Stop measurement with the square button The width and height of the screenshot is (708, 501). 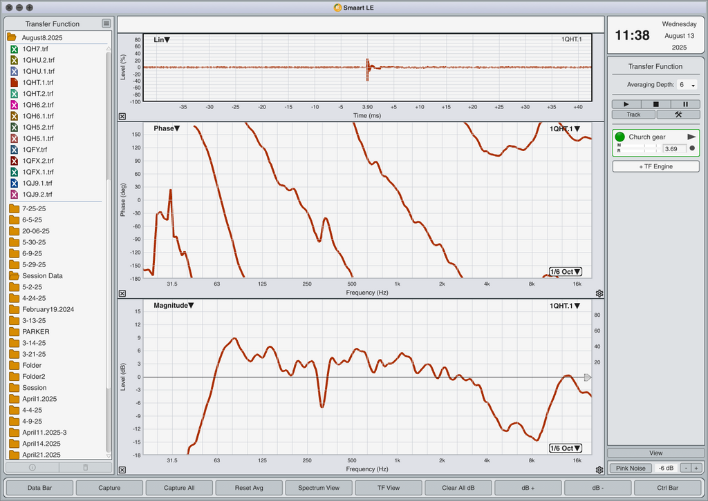tap(655, 104)
